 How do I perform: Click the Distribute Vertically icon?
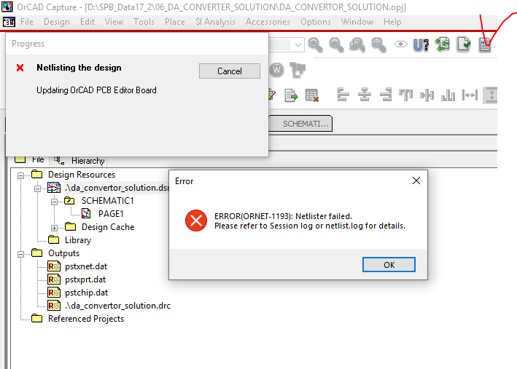491,95
